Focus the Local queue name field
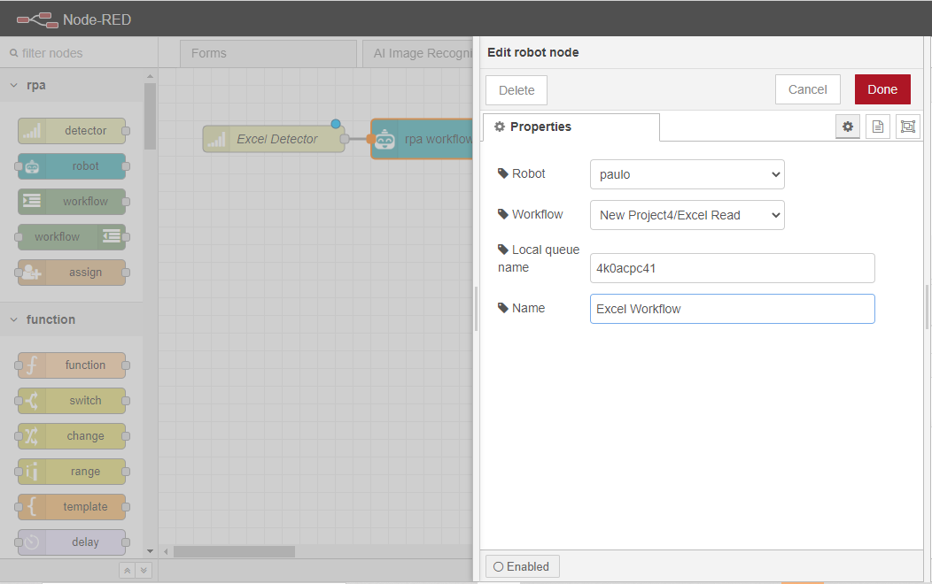 733,268
